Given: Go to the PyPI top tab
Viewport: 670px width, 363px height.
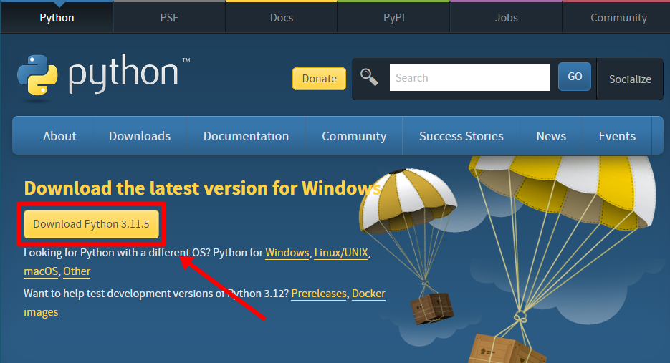Looking at the screenshot, I should pos(394,17).
